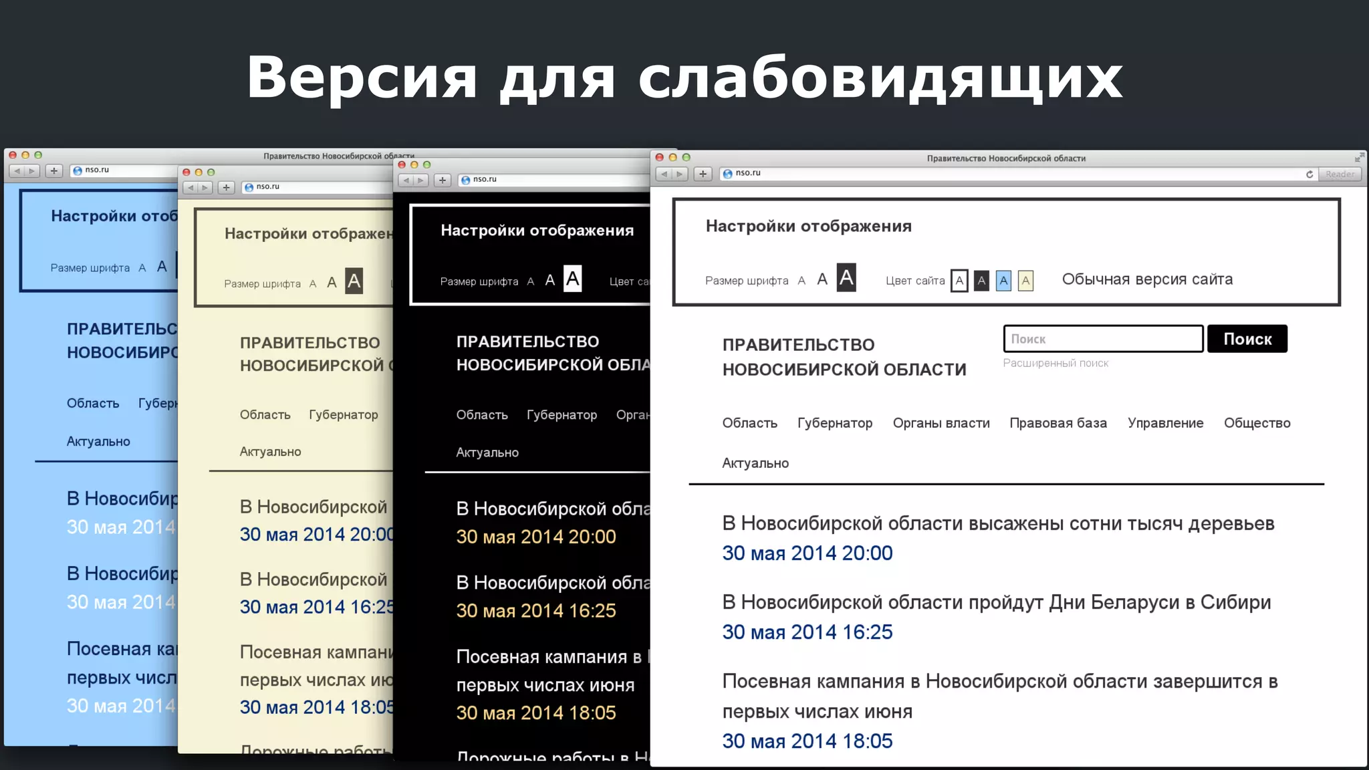The width and height of the screenshot is (1369, 770).
Task: Open 'Актуально' menu in blue window
Action: [98, 442]
